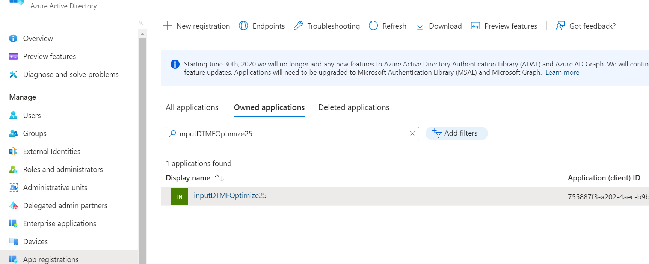Select the Owned applications tab
This screenshot has height=264, width=649.
pos(269,107)
